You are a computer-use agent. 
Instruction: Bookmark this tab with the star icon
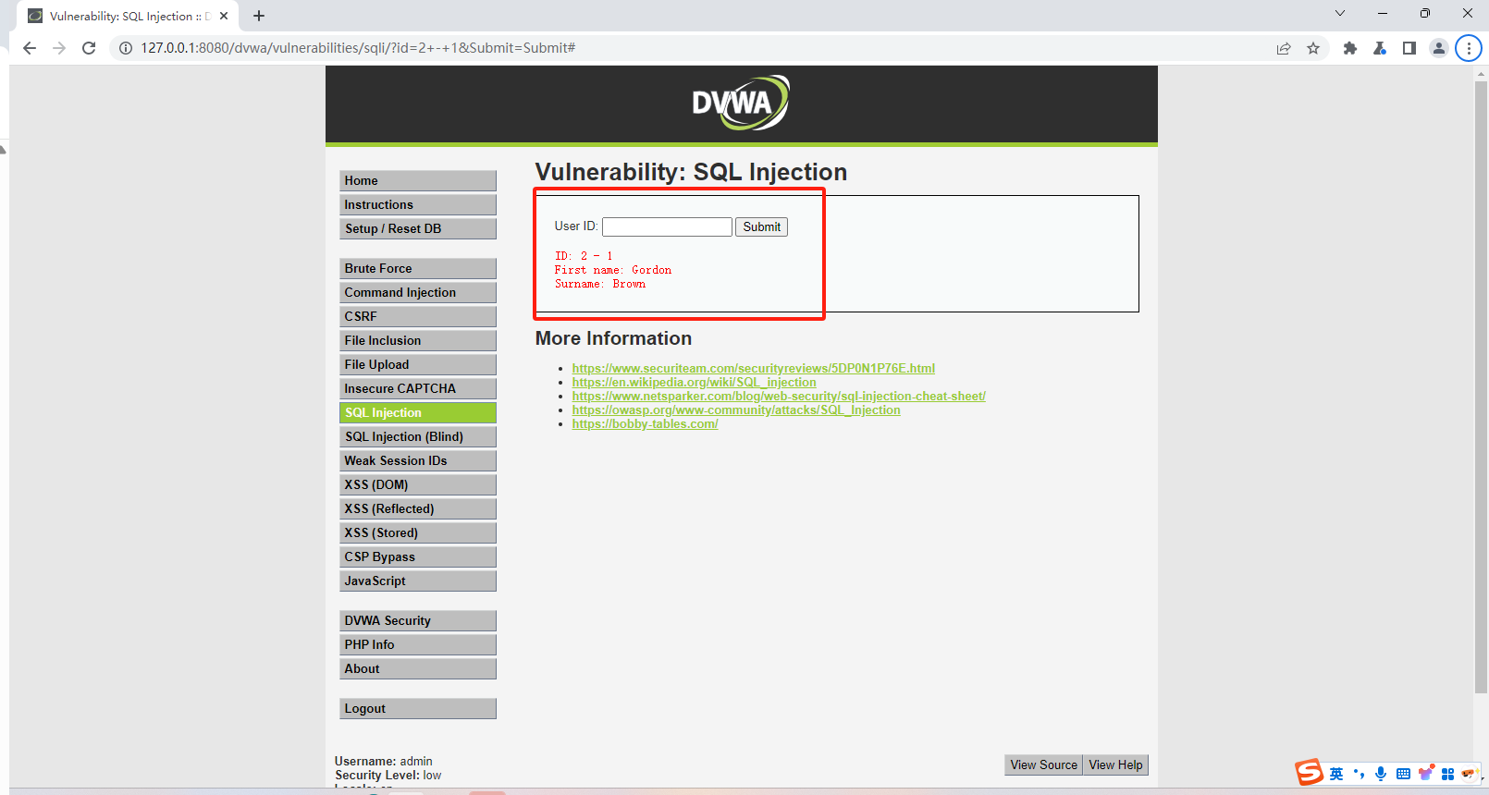tap(1313, 48)
